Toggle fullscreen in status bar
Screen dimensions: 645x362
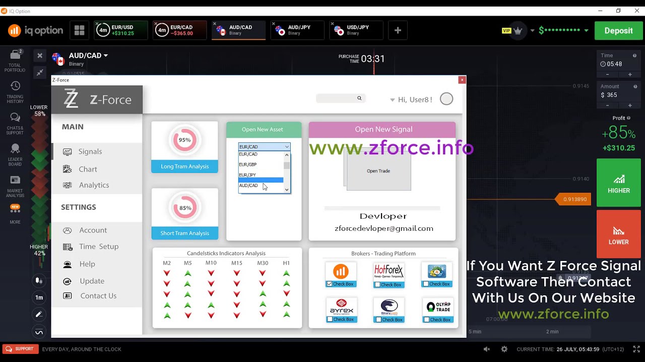pyautogui.click(x=637, y=349)
